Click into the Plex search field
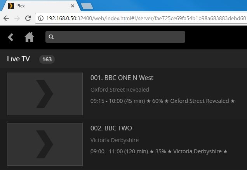 [115, 37]
